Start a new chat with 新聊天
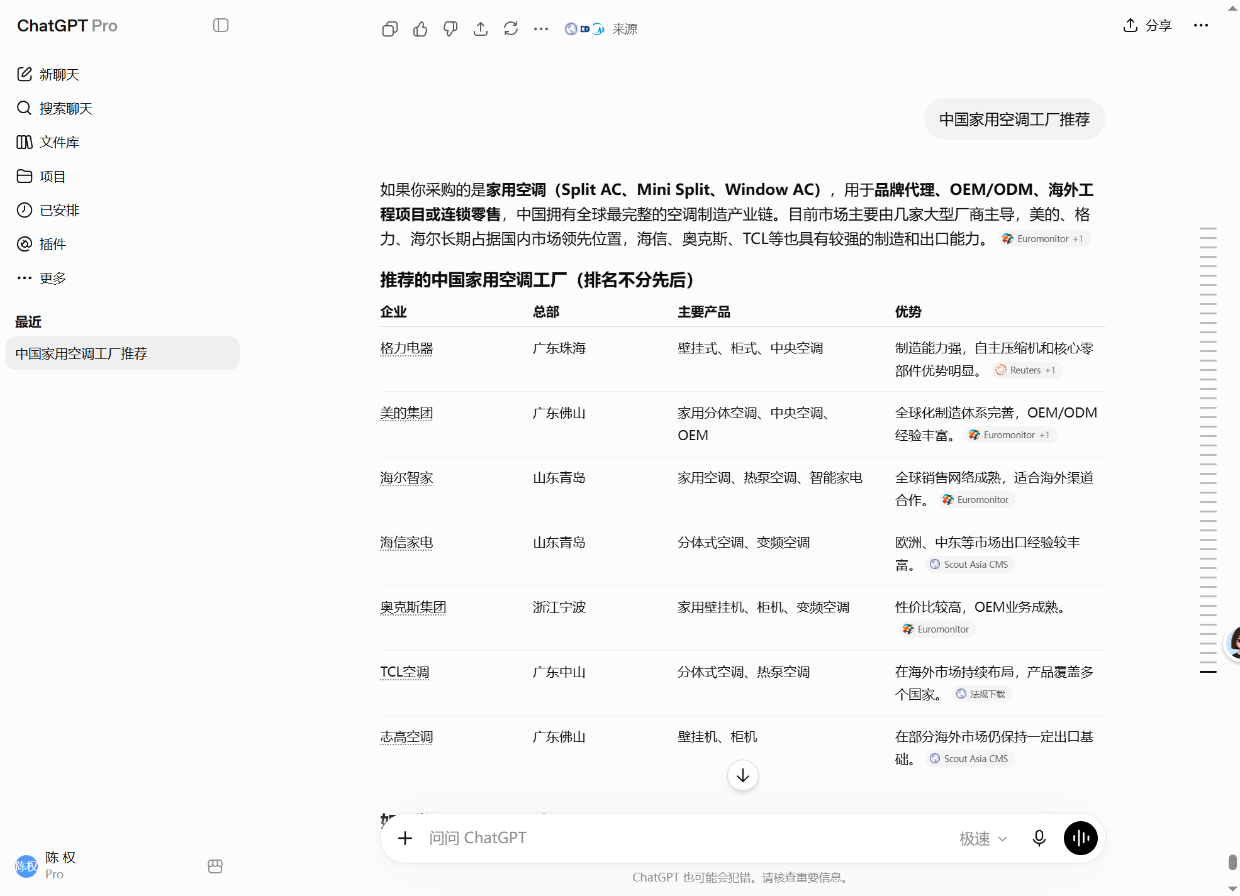The image size is (1240, 896). (48, 75)
